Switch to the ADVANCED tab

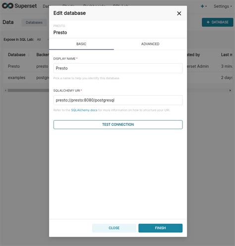tap(150, 44)
